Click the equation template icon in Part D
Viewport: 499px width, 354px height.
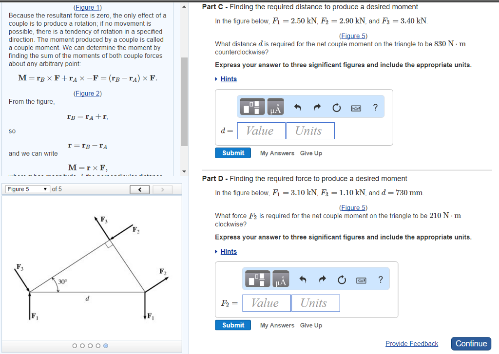[257, 279]
